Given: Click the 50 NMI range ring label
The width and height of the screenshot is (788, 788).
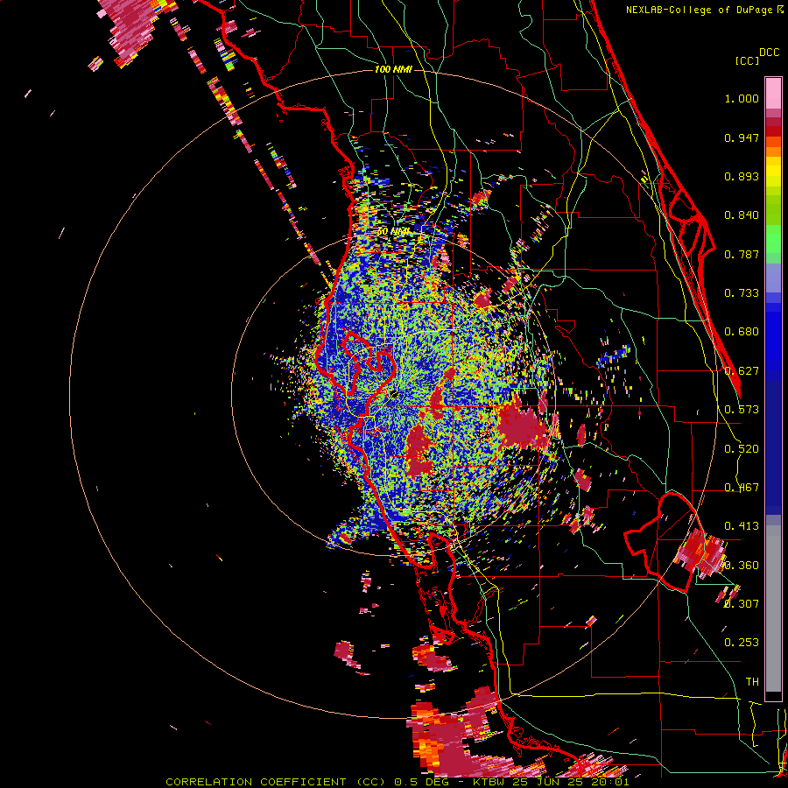Looking at the screenshot, I should point(393,232).
